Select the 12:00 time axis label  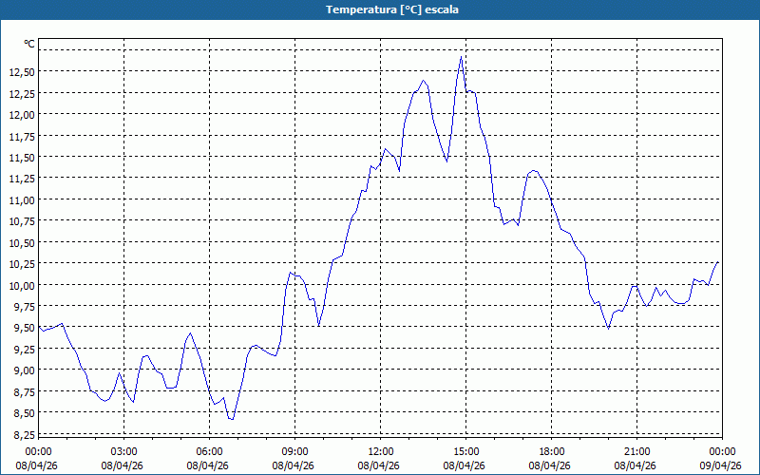[380, 451]
